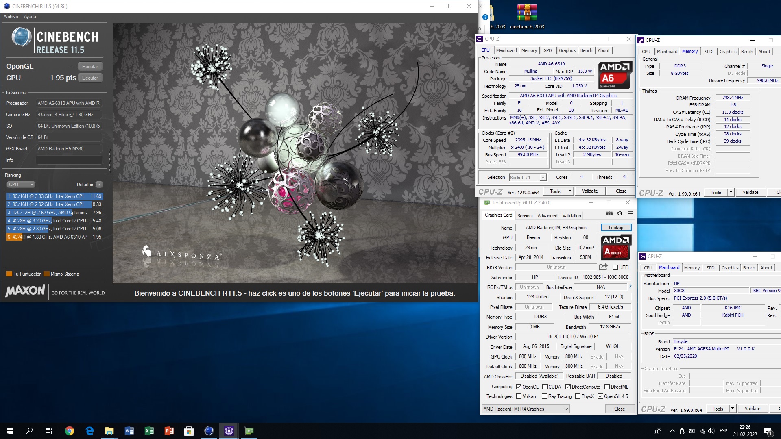Open Tools dropdown arrow in CPU window
This screenshot has height=439, width=781.
pyautogui.click(x=570, y=191)
